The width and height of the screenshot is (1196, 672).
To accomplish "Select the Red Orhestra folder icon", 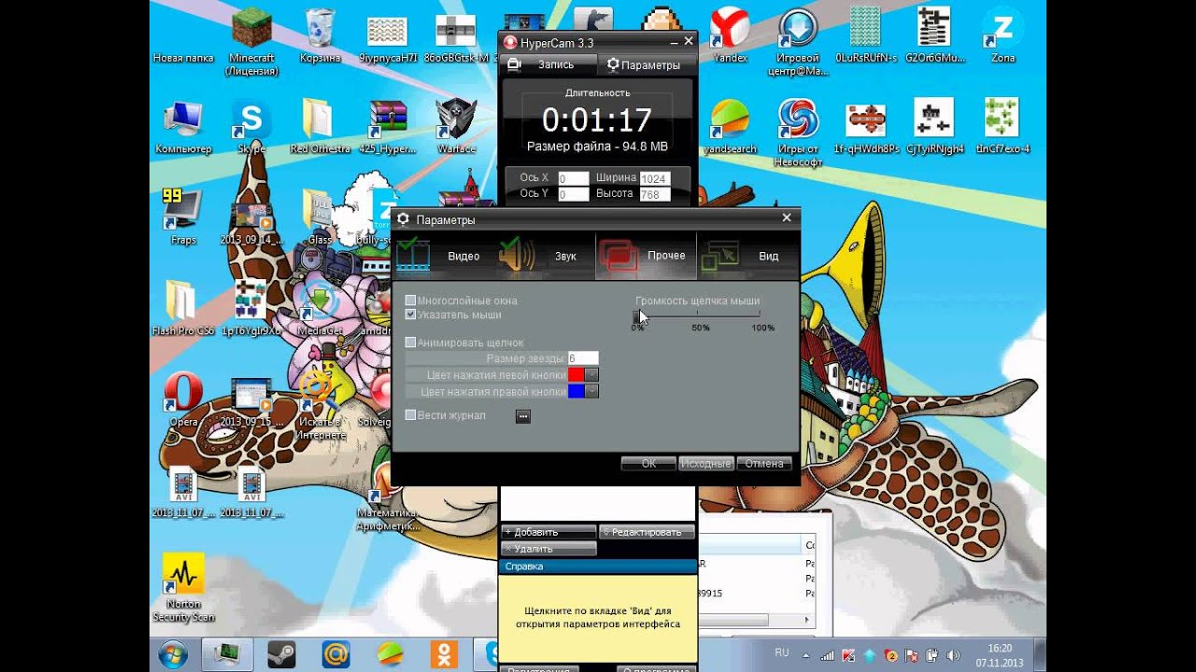I will pos(320,126).
